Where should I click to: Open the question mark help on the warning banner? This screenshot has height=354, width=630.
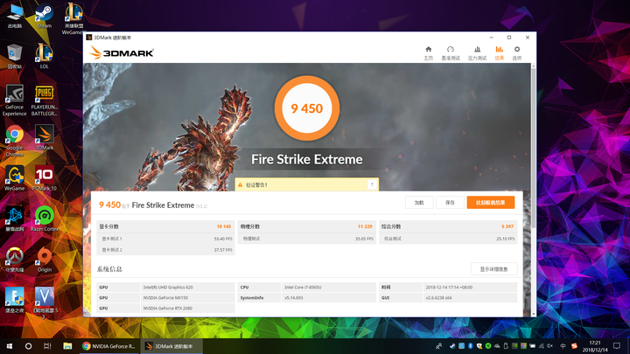pyautogui.click(x=372, y=184)
